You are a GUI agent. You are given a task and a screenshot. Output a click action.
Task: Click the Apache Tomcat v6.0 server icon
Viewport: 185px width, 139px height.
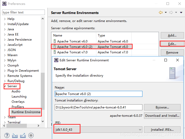click(55, 41)
